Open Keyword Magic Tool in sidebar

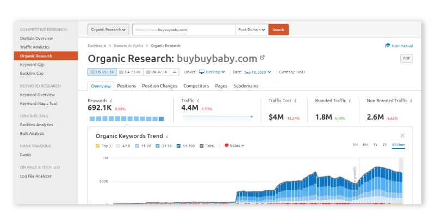39,103
